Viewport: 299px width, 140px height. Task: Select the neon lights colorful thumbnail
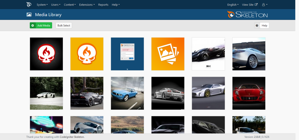[46, 125]
